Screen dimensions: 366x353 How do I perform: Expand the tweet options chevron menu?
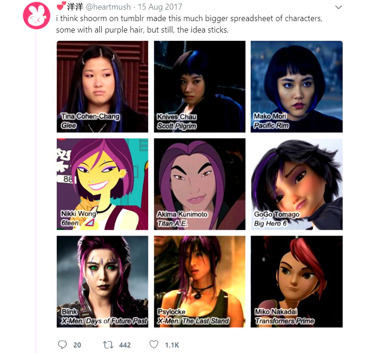(x=339, y=7)
